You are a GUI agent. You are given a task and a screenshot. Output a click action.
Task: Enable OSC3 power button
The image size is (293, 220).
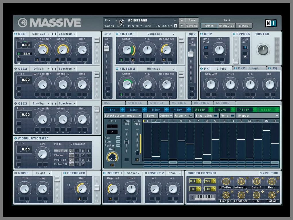[x=15, y=103]
